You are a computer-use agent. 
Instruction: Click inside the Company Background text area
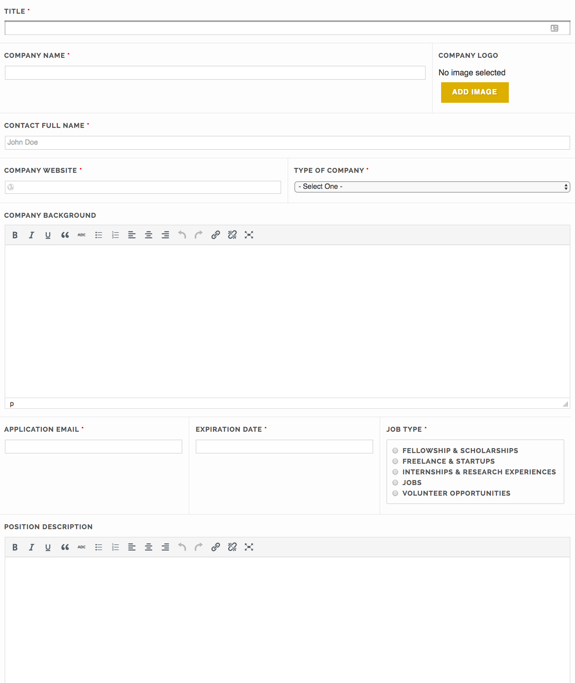(x=287, y=321)
